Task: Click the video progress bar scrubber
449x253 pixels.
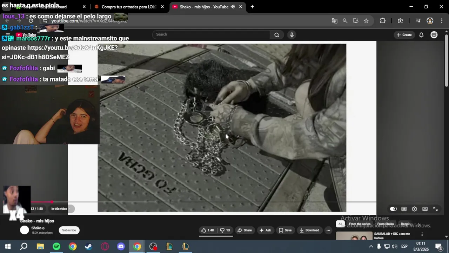Action: pyautogui.click(x=52, y=202)
